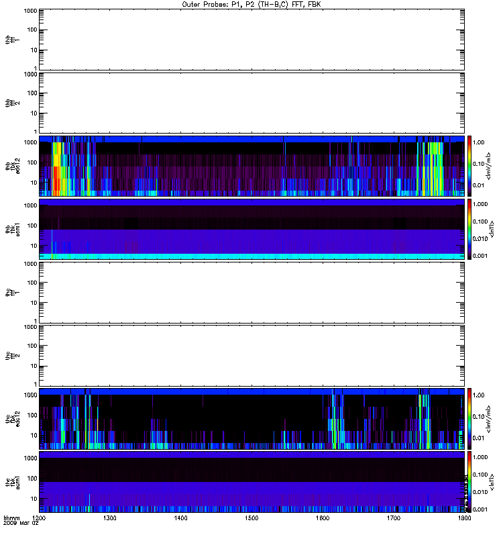This screenshot has width=503, height=537.
Task: Click the 'thb fbk scm1' panel label
Action: point(13,229)
